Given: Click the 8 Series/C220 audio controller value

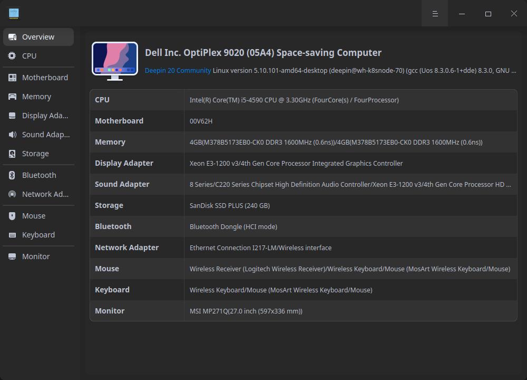Looking at the screenshot, I should pyautogui.click(x=350, y=184).
